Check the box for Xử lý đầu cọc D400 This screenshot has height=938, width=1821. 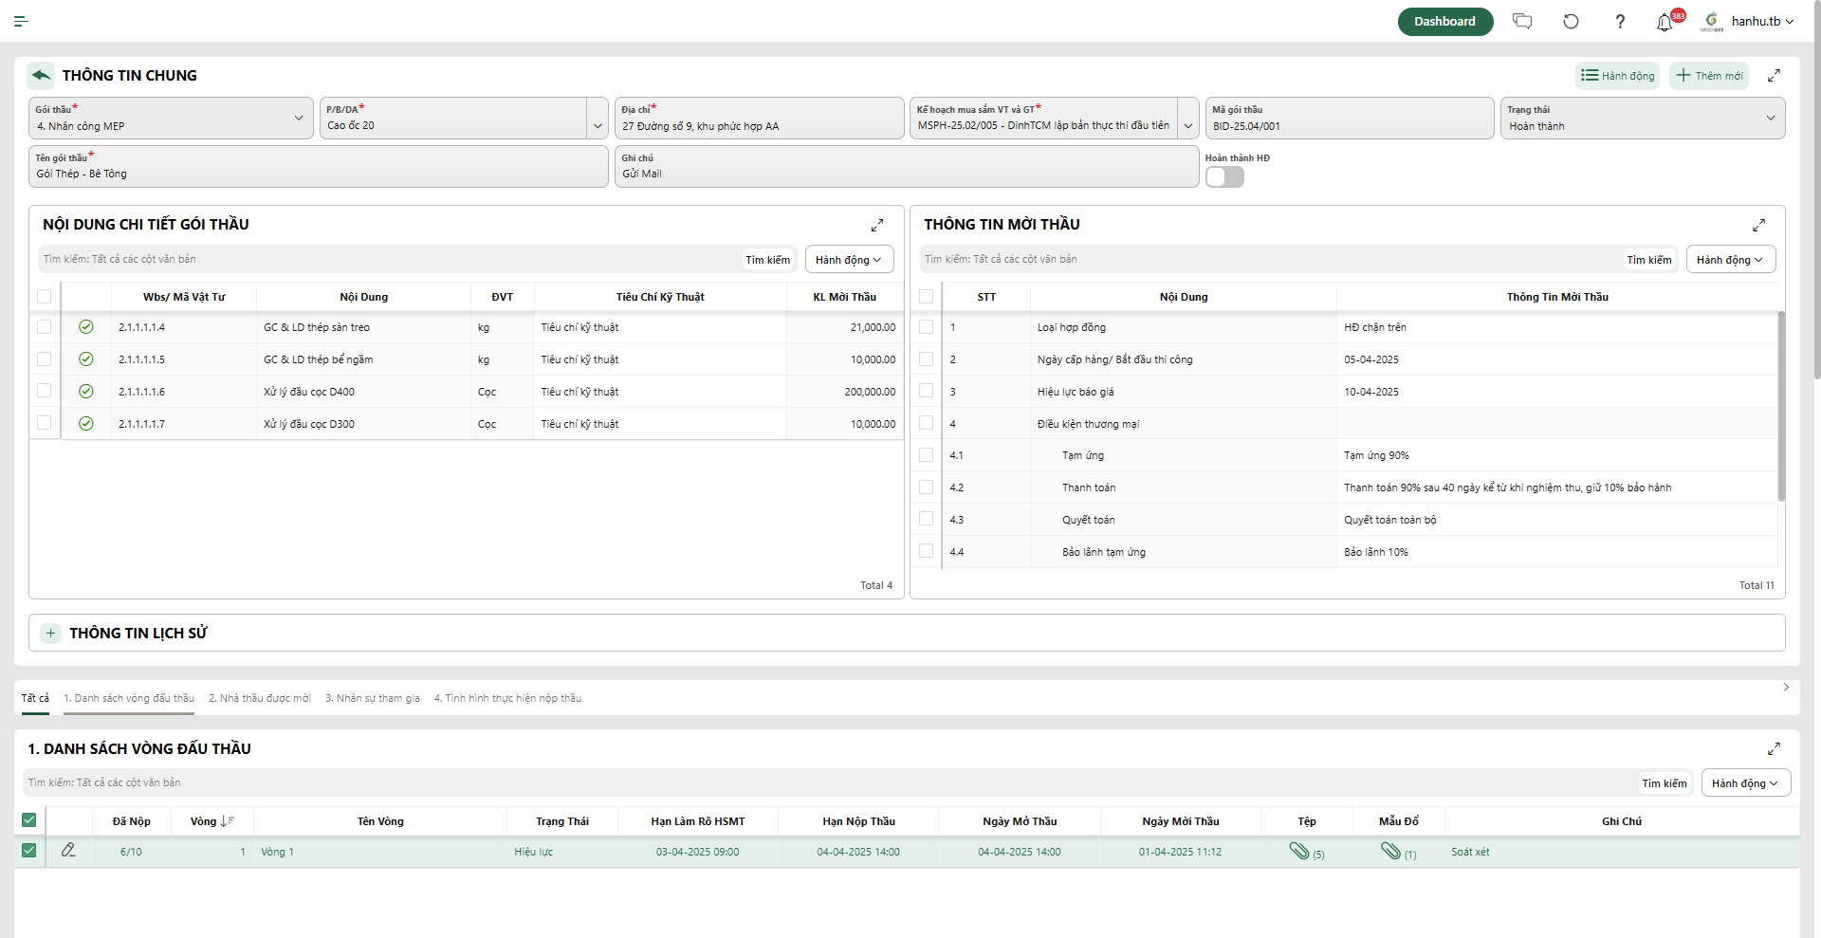[x=45, y=392]
